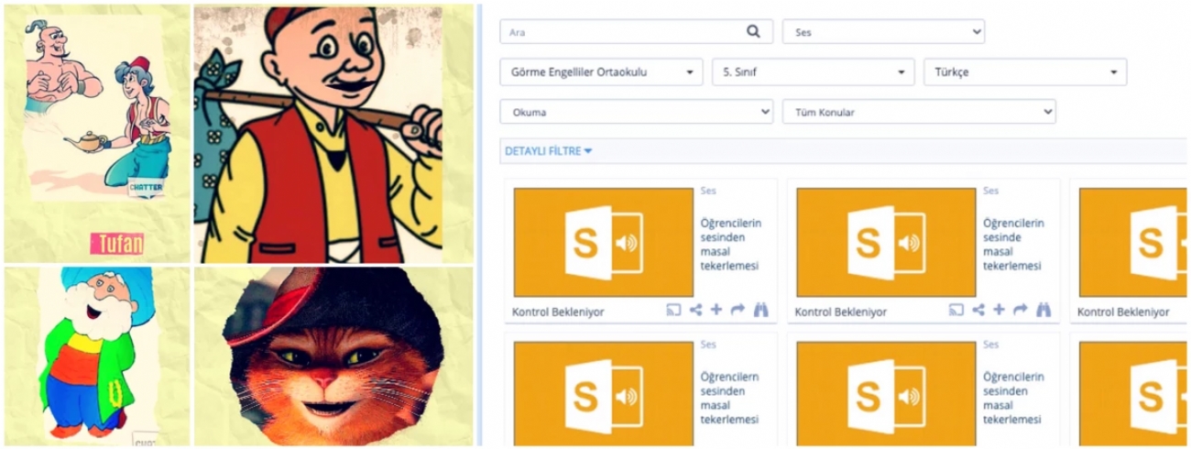1191x449 pixels.
Task: Open the 5. Sınıf grade dropdown
Action: tap(813, 71)
